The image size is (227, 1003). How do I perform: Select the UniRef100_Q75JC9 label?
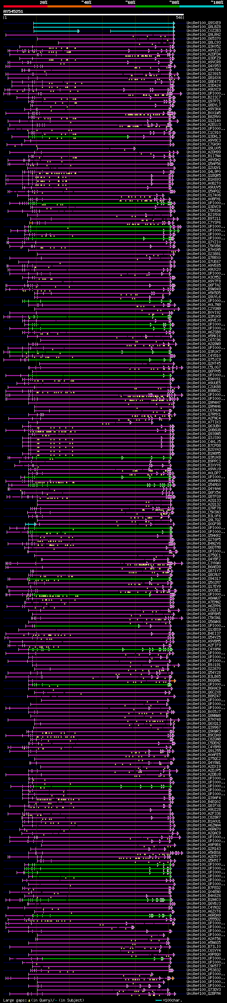[204, 359]
